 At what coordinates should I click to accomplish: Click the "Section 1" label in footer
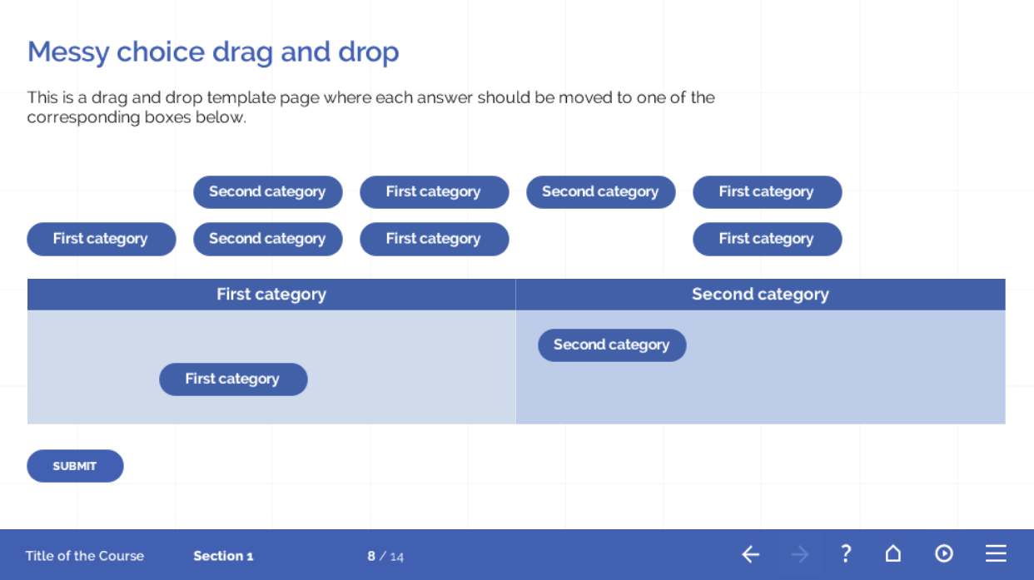[x=223, y=556]
